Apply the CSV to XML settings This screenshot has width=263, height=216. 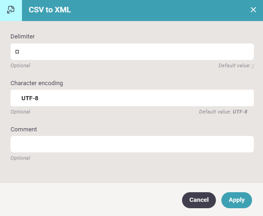coord(236,200)
